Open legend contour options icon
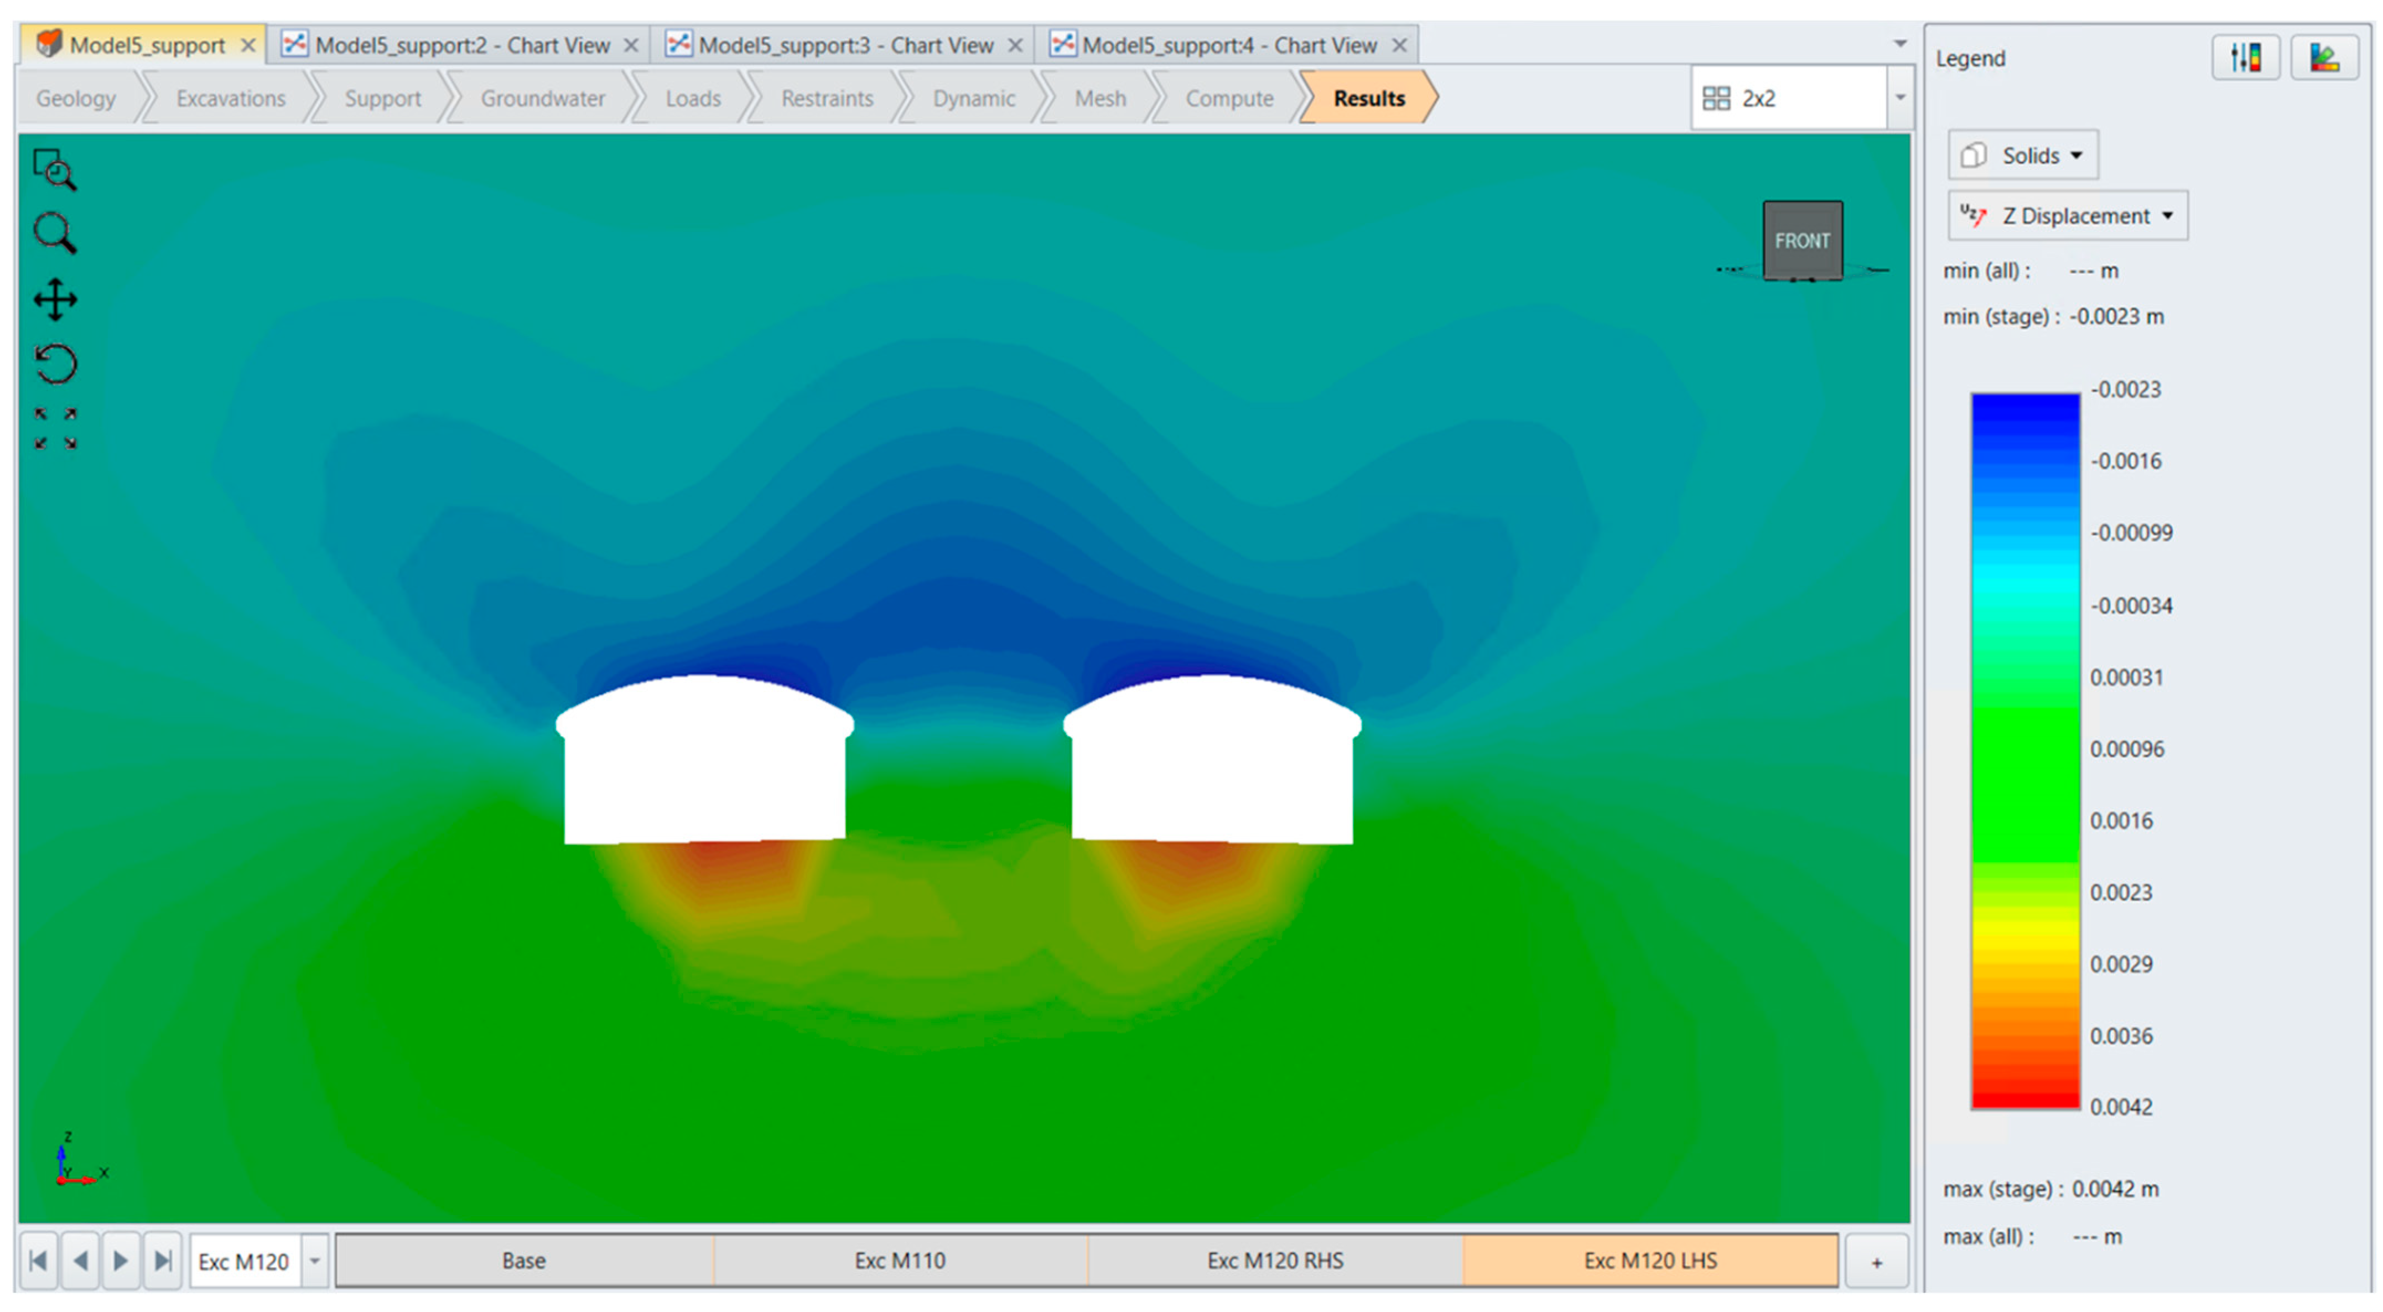2383x1312 pixels. click(x=2245, y=58)
